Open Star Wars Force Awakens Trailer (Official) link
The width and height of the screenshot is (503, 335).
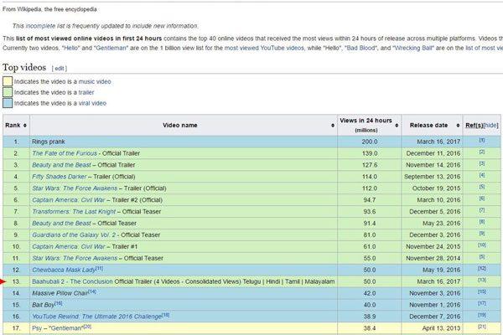[75, 188]
